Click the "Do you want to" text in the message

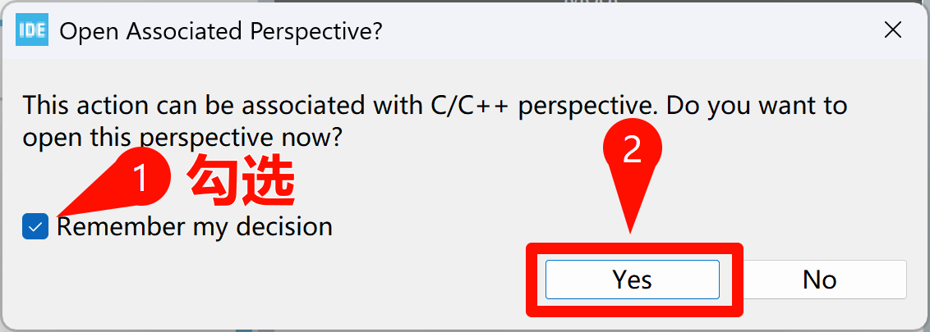click(x=754, y=106)
